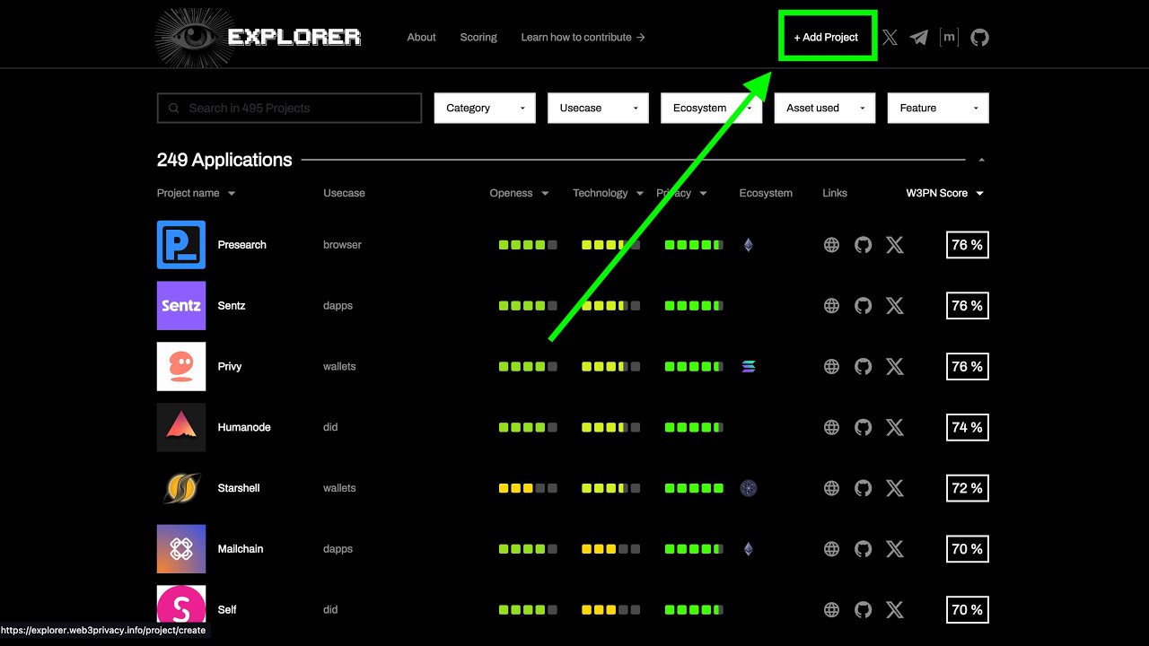Screen dimensions: 1149x646
Task: Click Mailchain 70 % score badge
Action: (967, 549)
